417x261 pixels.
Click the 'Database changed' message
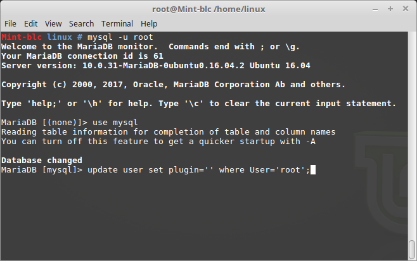[x=42, y=161]
